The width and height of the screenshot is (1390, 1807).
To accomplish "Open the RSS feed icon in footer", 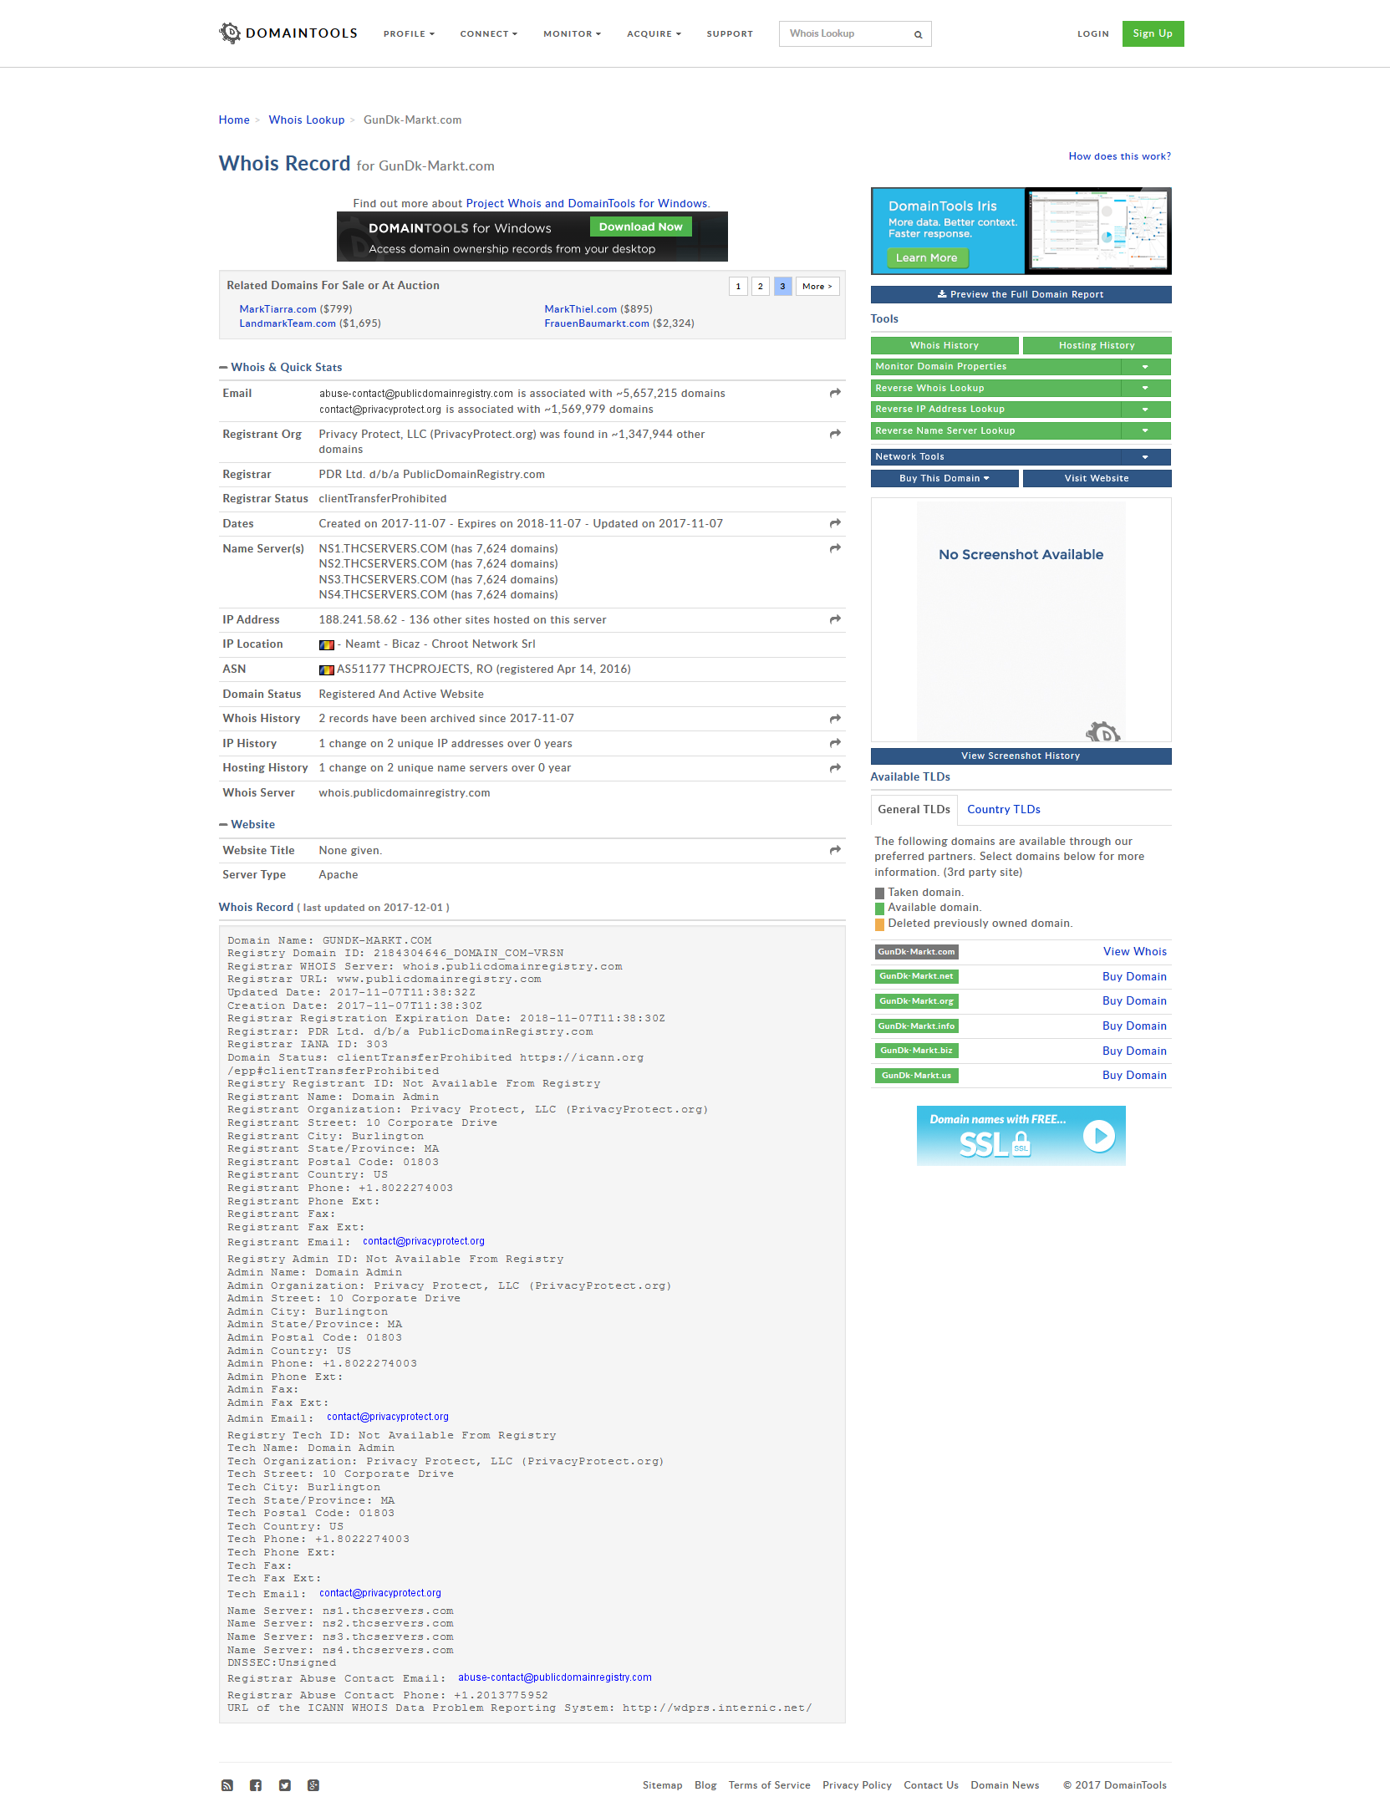I will (227, 1785).
